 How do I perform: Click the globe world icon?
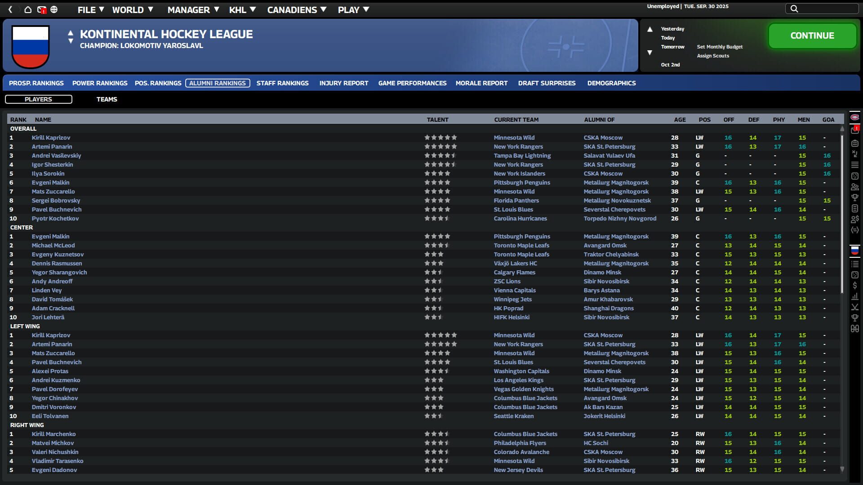(54, 9)
